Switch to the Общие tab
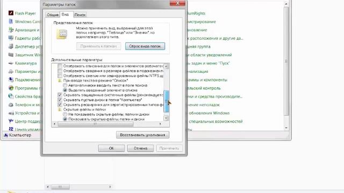 [x=53, y=14]
